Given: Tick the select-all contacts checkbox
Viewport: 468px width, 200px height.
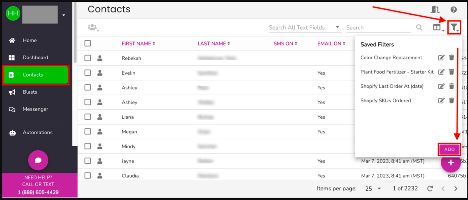Looking at the screenshot, I should click(88, 44).
